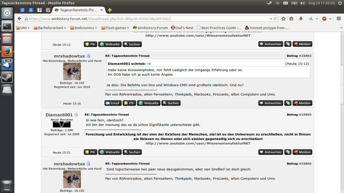Click Melden on the 15:21 post
This screenshot has height=193, width=344.
click(302, 152)
